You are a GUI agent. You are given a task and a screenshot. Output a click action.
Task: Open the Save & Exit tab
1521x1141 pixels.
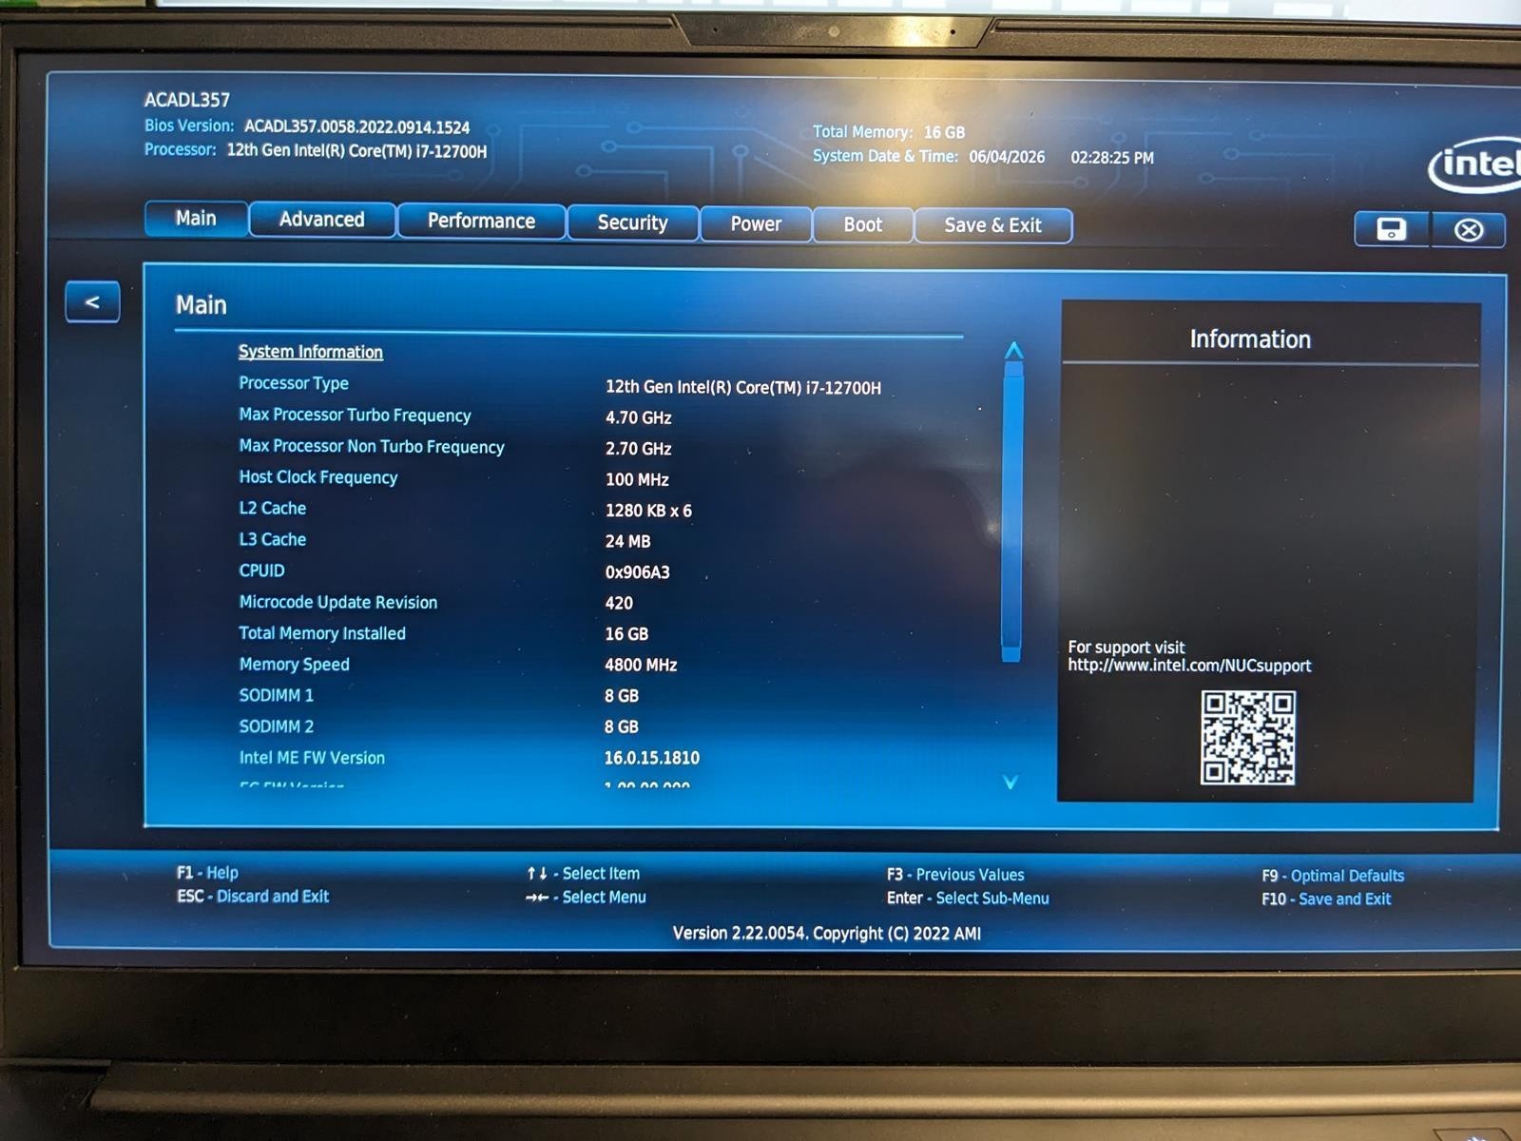(x=992, y=226)
